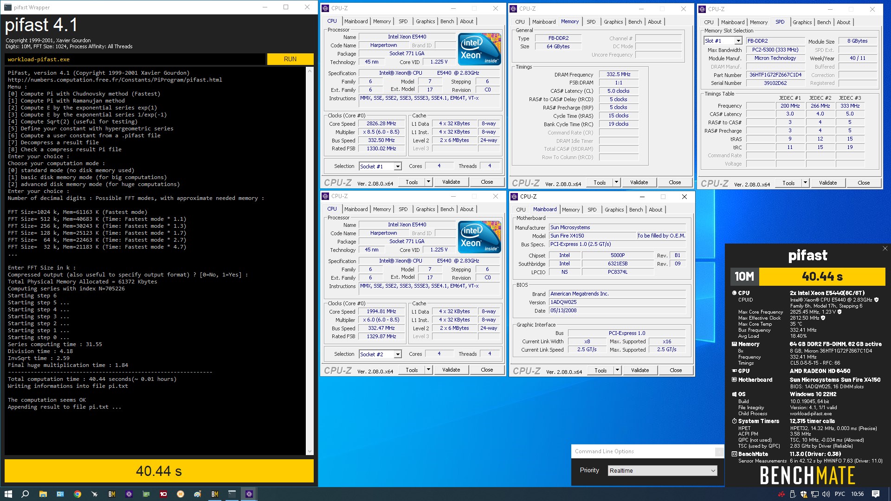Open the Windows Start menu
Viewport: 891px width, 501px height.
point(8,494)
